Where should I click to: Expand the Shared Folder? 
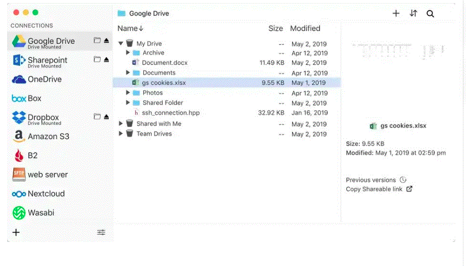tap(128, 103)
